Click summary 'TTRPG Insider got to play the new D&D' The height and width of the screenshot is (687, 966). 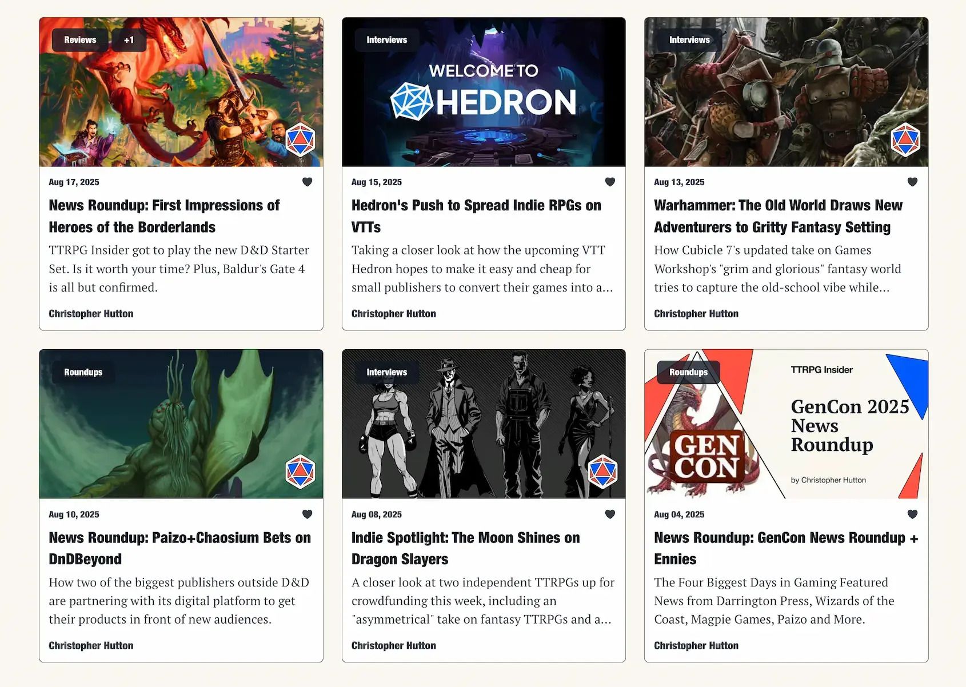(x=179, y=269)
